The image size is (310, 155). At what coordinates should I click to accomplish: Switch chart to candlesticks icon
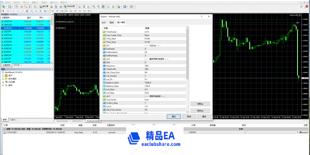click(x=84, y=7)
